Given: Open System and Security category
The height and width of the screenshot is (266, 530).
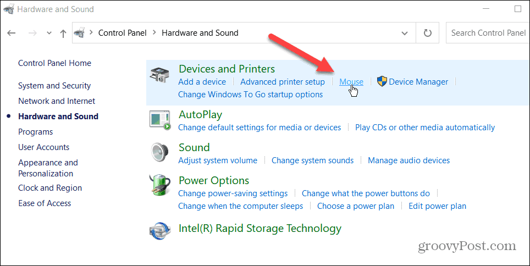Looking at the screenshot, I should [x=54, y=86].
